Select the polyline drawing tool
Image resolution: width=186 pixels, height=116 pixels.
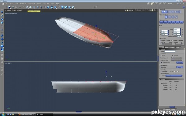tap(13, 7)
